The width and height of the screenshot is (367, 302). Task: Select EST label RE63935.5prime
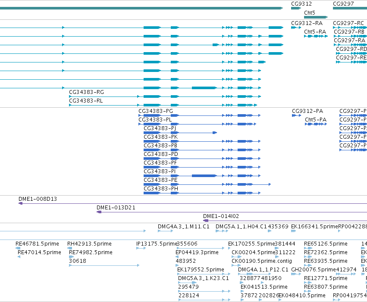pyautogui.click(x=326, y=262)
